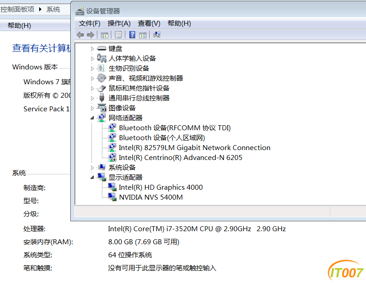366x283 pixels.
Task: Click the Device Manager title bar icon
Action: (x=80, y=11)
